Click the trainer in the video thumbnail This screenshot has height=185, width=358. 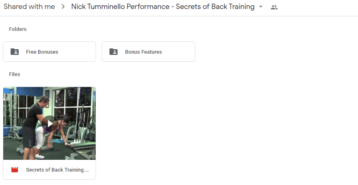pos(33,123)
